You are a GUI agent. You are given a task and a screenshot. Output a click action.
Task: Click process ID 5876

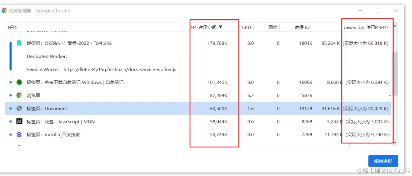tap(307, 95)
